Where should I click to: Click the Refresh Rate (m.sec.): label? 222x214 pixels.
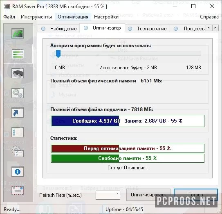(61, 195)
